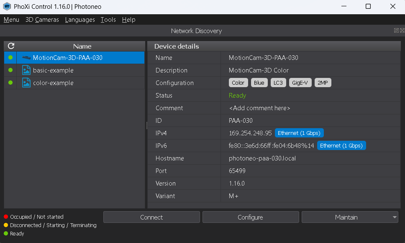Screen dimensions: 405x243
Task: Click the MotionCam-3D-PAA-030 camera device icon
Action: pyautogui.click(x=26, y=58)
